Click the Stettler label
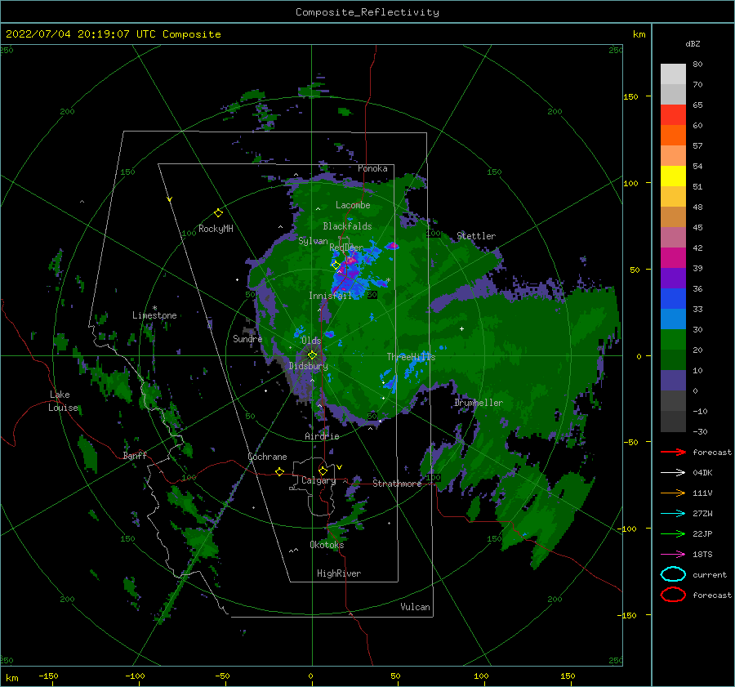This screenshot has width=735, height=687. pos(476,236)
